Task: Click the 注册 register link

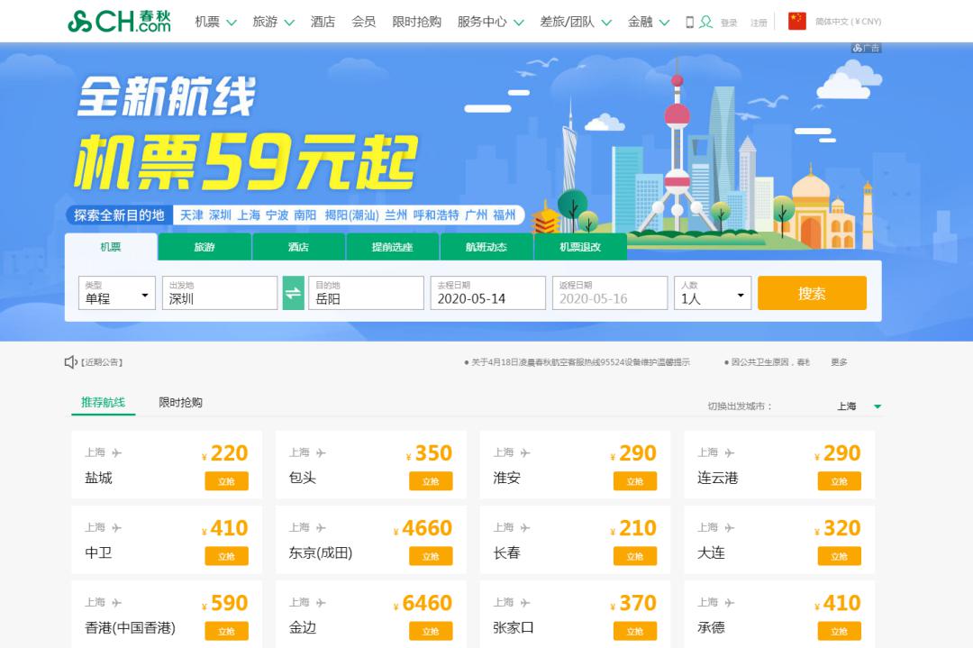Action: pyautogui.click(x=759, y=23)
